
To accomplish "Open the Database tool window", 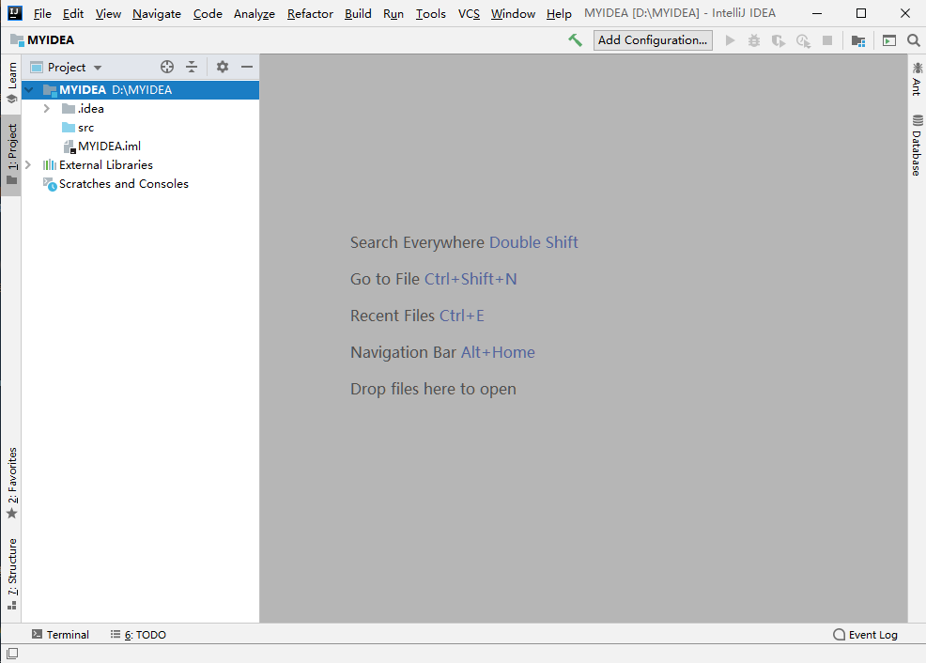I will pos(917,146).
